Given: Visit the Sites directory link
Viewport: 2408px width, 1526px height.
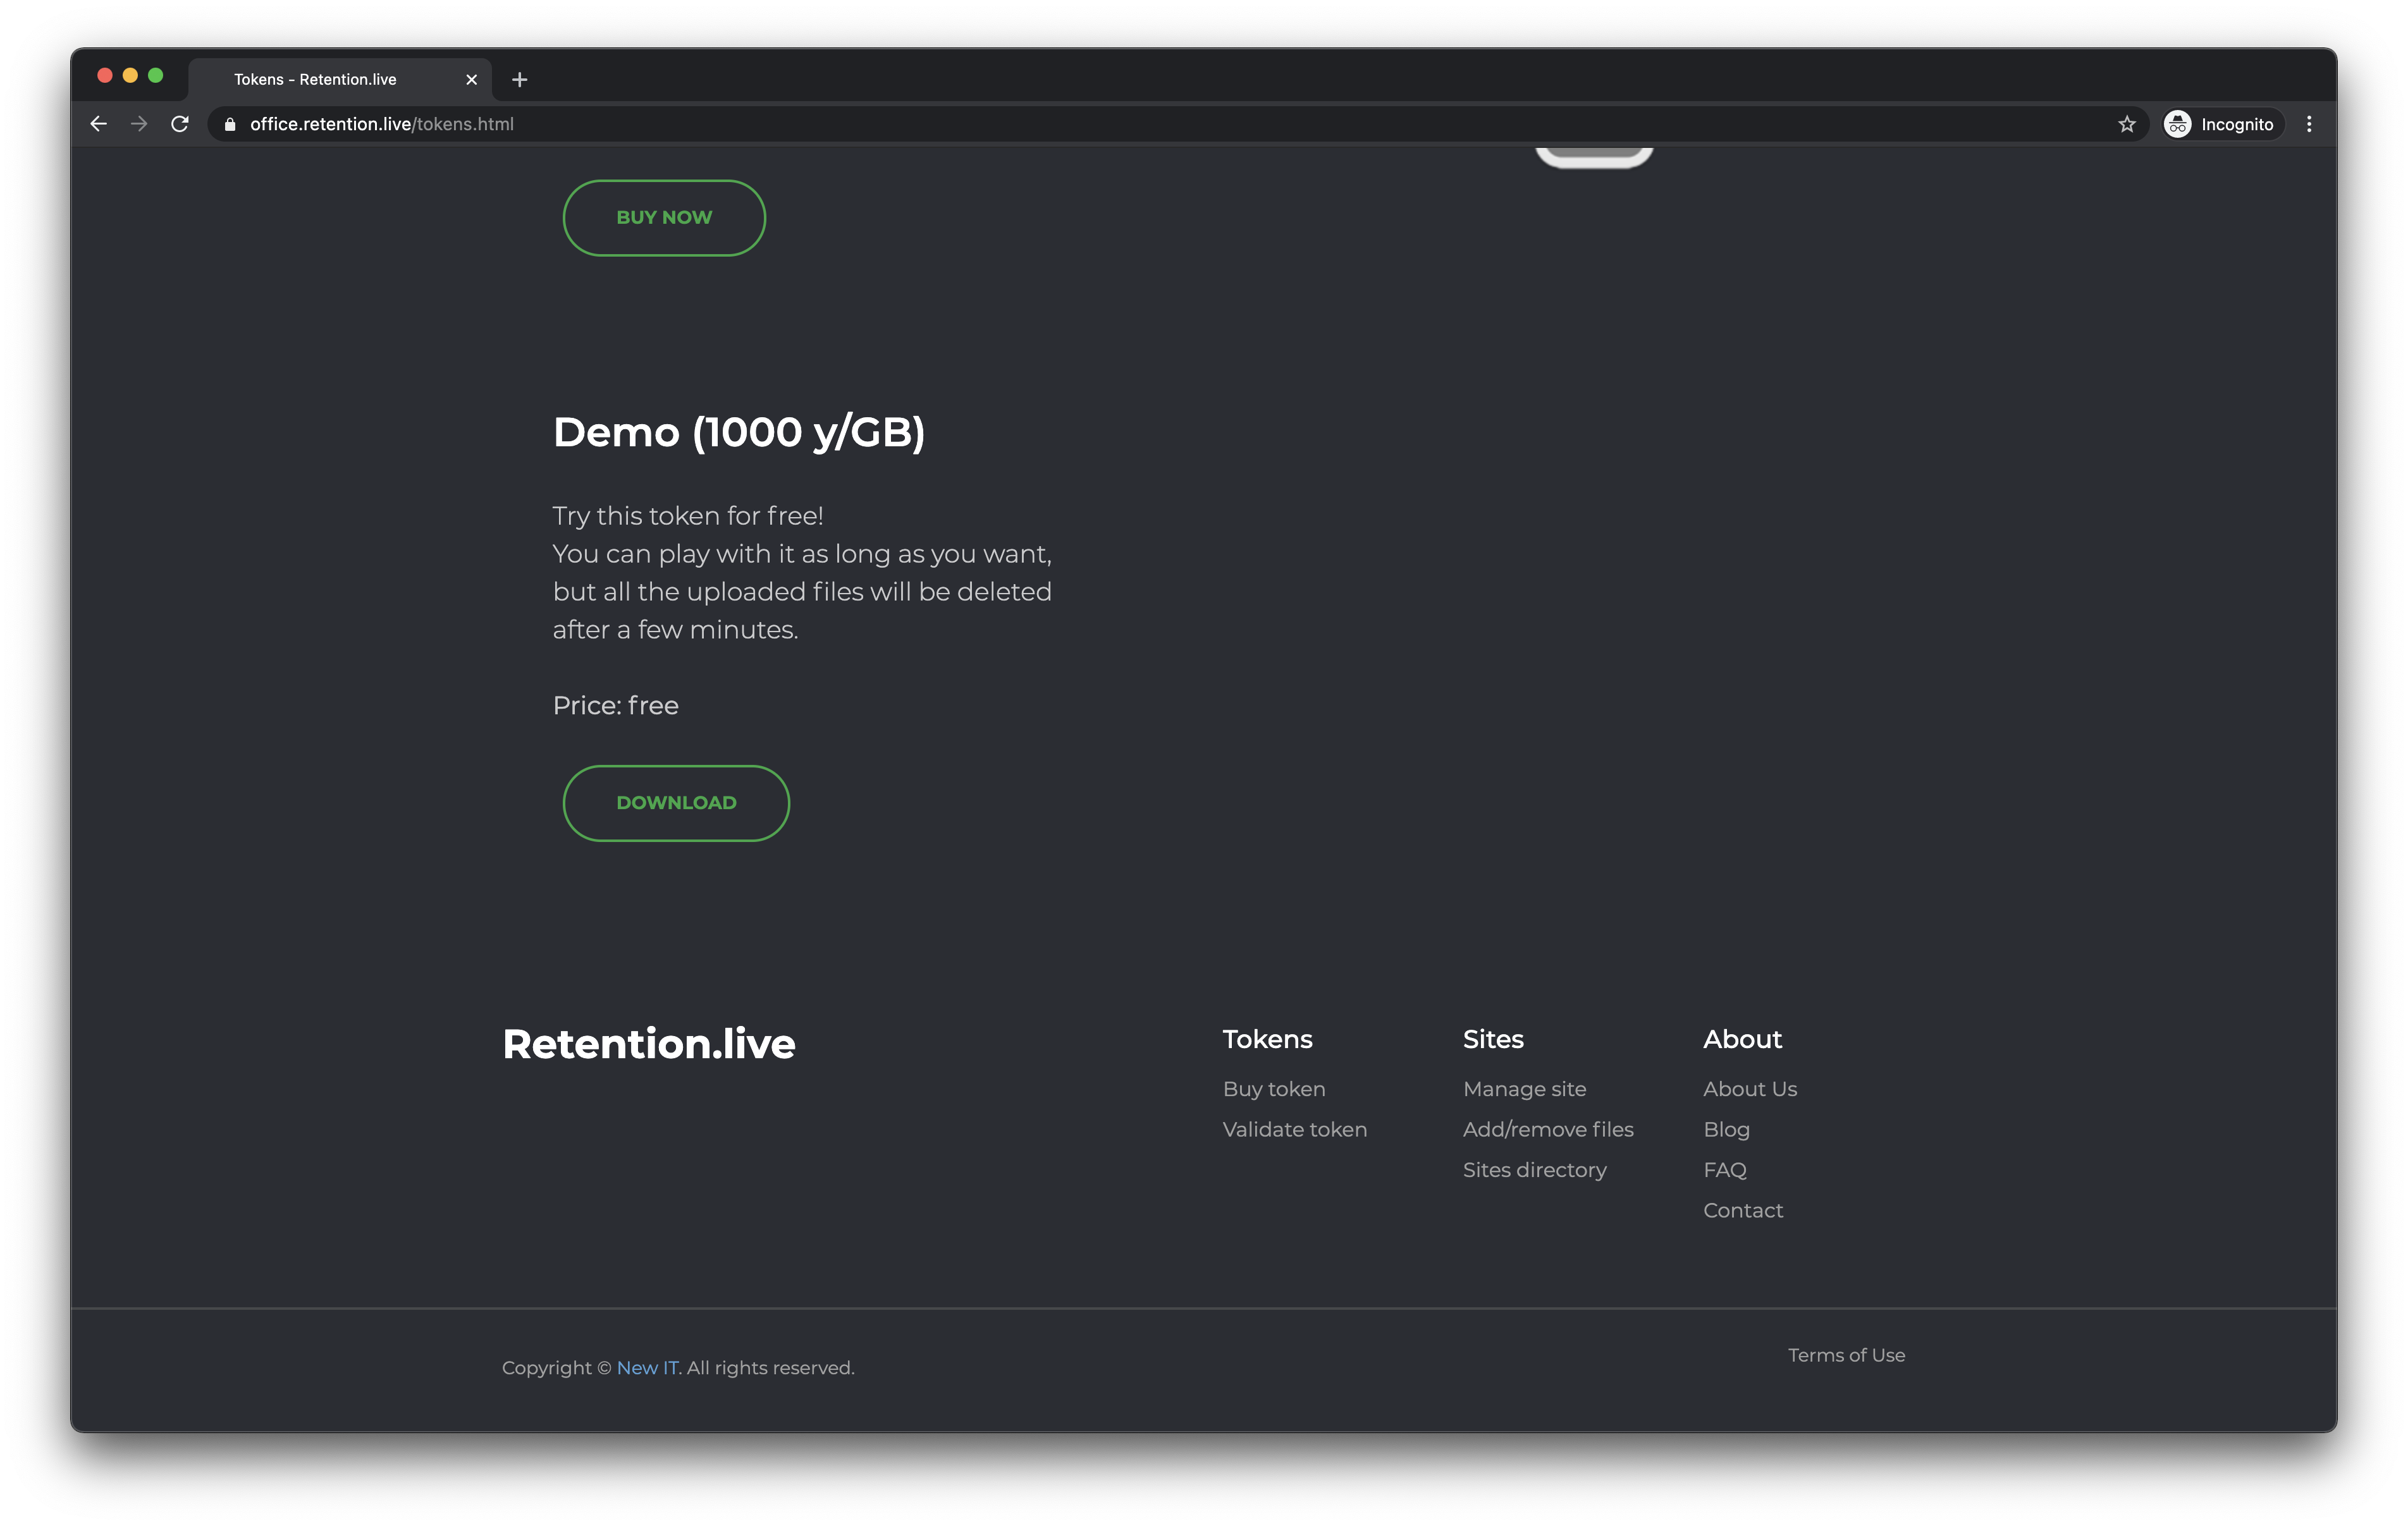Looking at the screenshot, I should pyautogui.click(x=1534, y=1170).
